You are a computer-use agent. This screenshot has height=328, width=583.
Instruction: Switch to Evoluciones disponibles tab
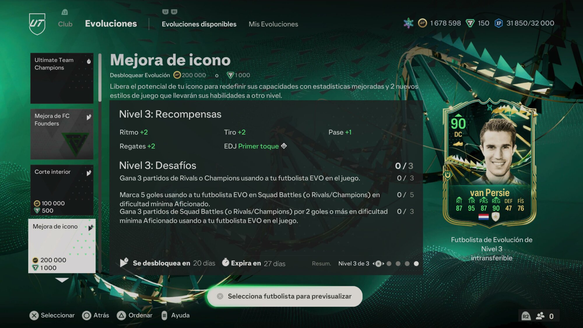(199, 24)
